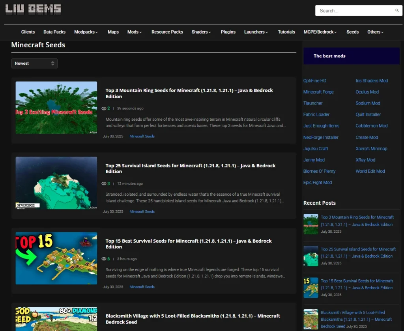Open Recent Posts Survival Island Seeds link
Screen dimensions: 404x331
358,253
